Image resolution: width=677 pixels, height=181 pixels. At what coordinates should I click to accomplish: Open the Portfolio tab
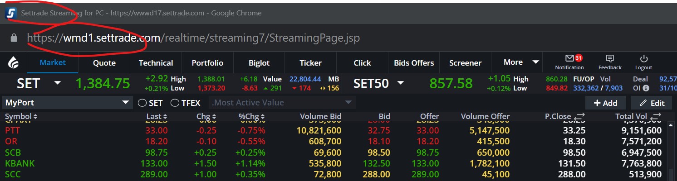click(x=207, y=63)
